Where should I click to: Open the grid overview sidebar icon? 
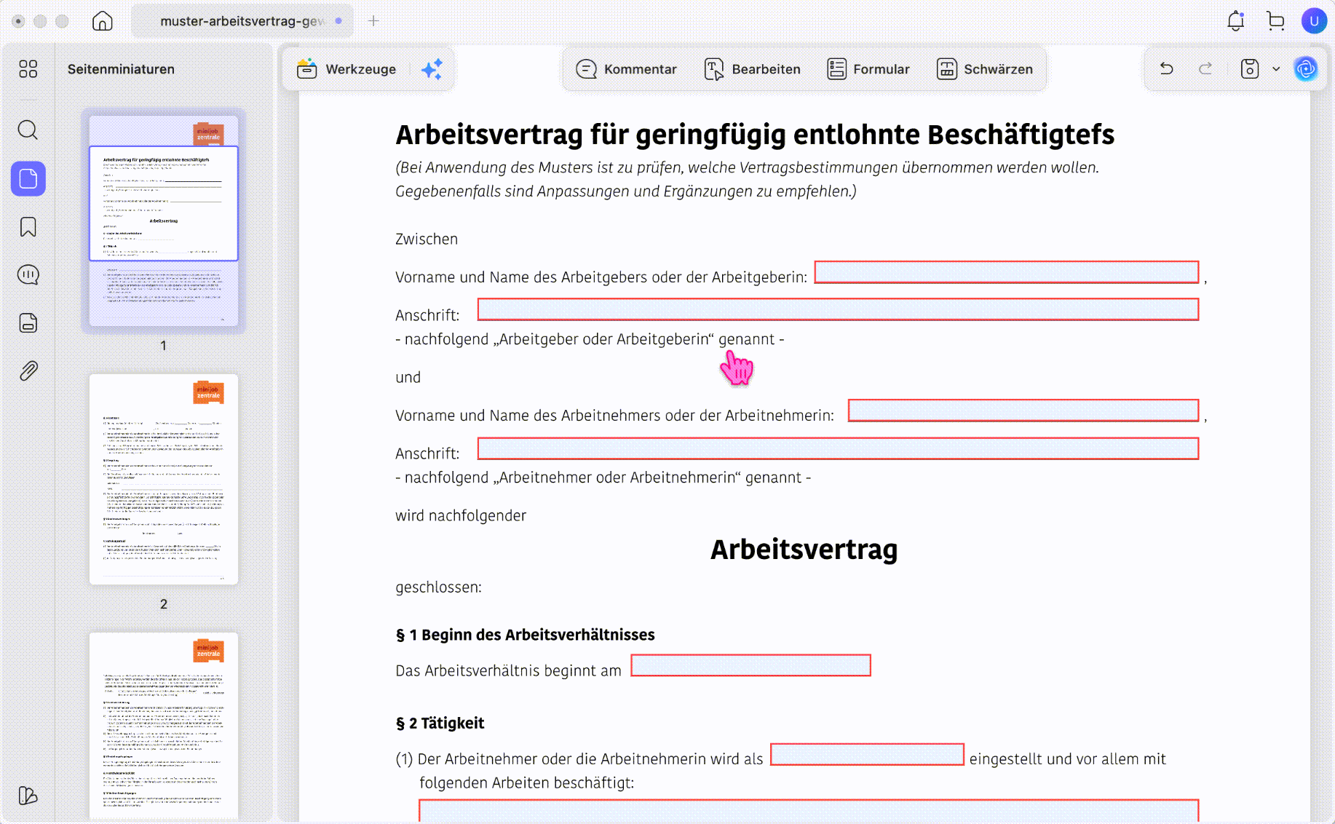click(28, 69)
